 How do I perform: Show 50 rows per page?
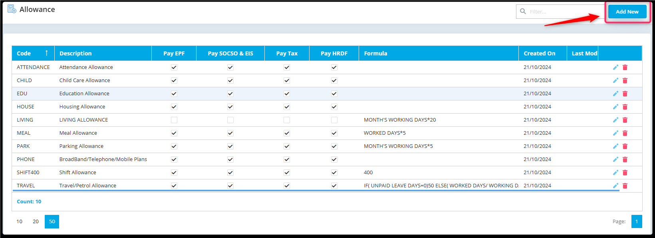point(52,222)
